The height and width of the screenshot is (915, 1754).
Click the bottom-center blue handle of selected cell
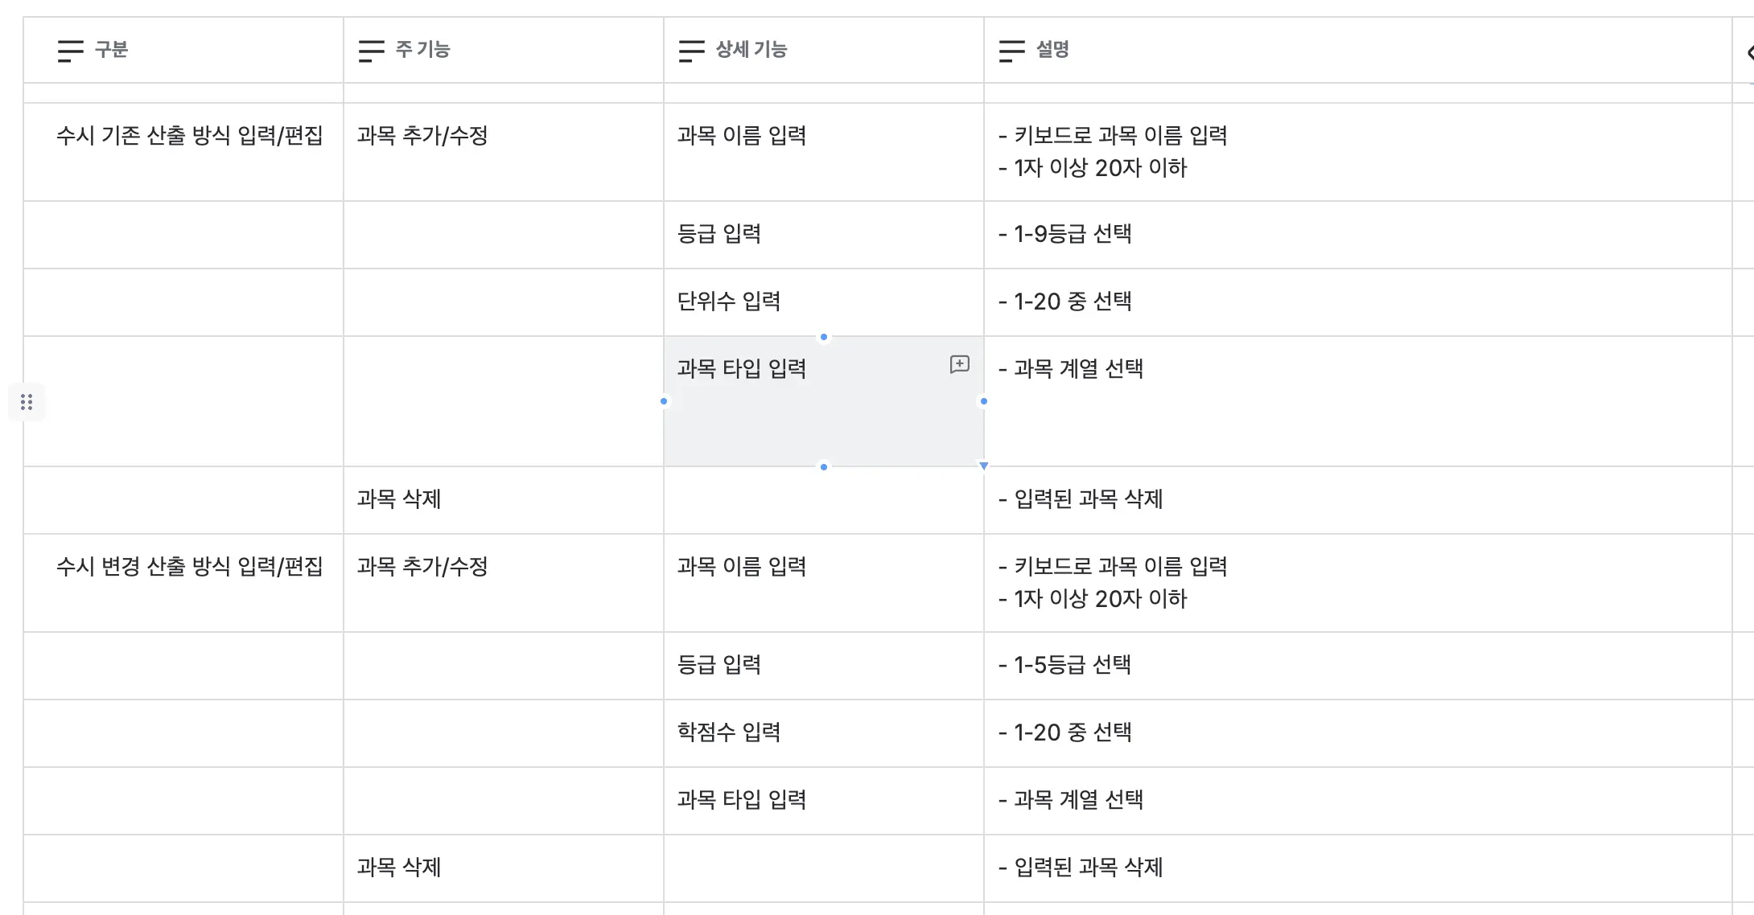(823, 466)
